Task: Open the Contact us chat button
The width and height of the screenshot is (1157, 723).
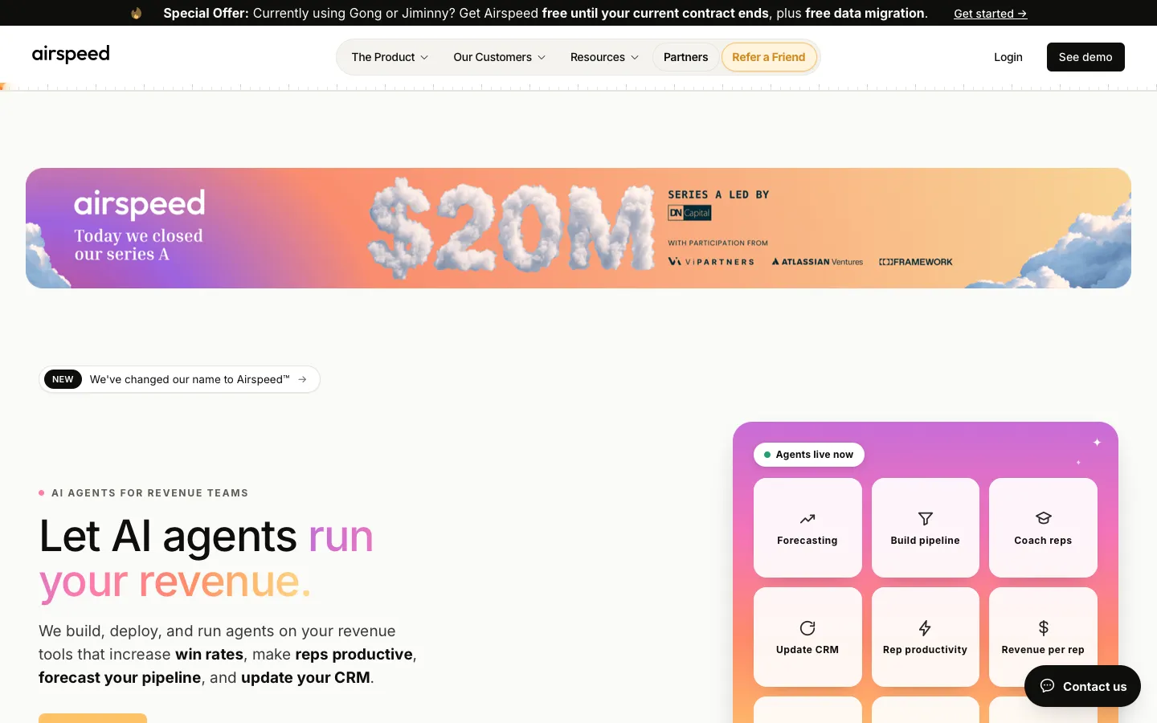Action: click(x=1082, y=686)
